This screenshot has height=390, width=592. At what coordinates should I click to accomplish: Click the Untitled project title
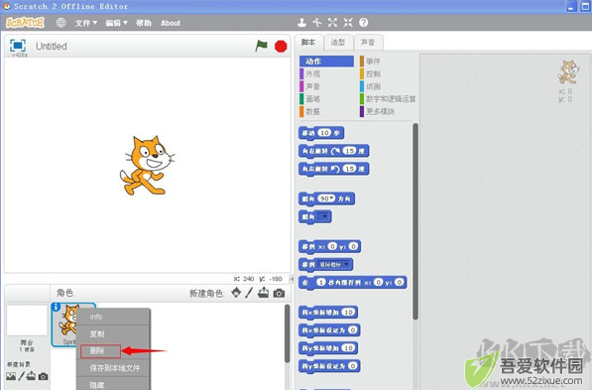[x=52, y=46]
